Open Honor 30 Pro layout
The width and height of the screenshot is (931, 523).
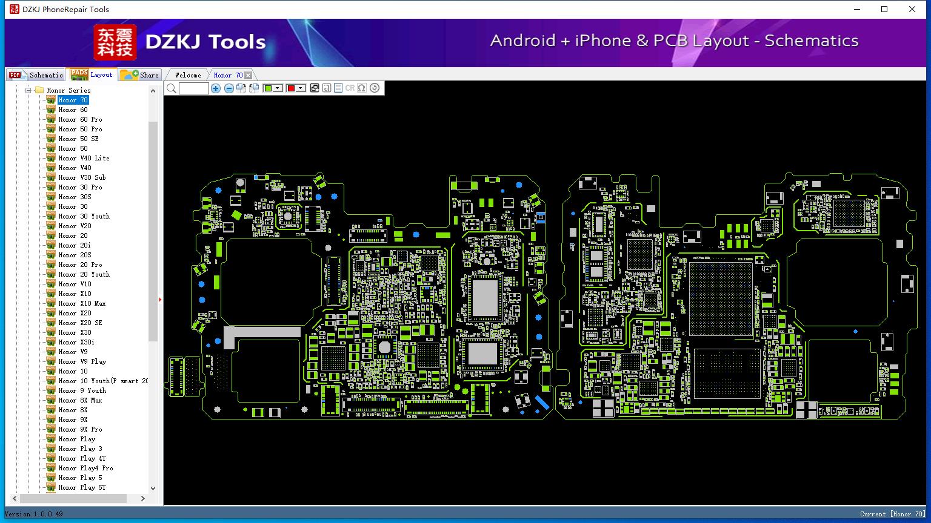pyautogui.click(x=80, y=187)
